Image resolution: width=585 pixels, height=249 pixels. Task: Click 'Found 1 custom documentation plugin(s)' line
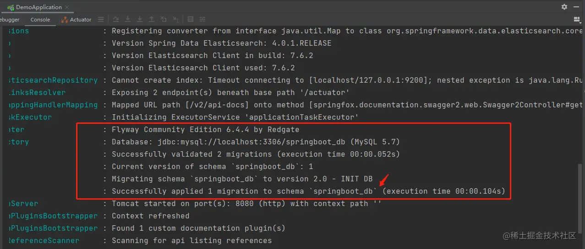coord(198,228)
